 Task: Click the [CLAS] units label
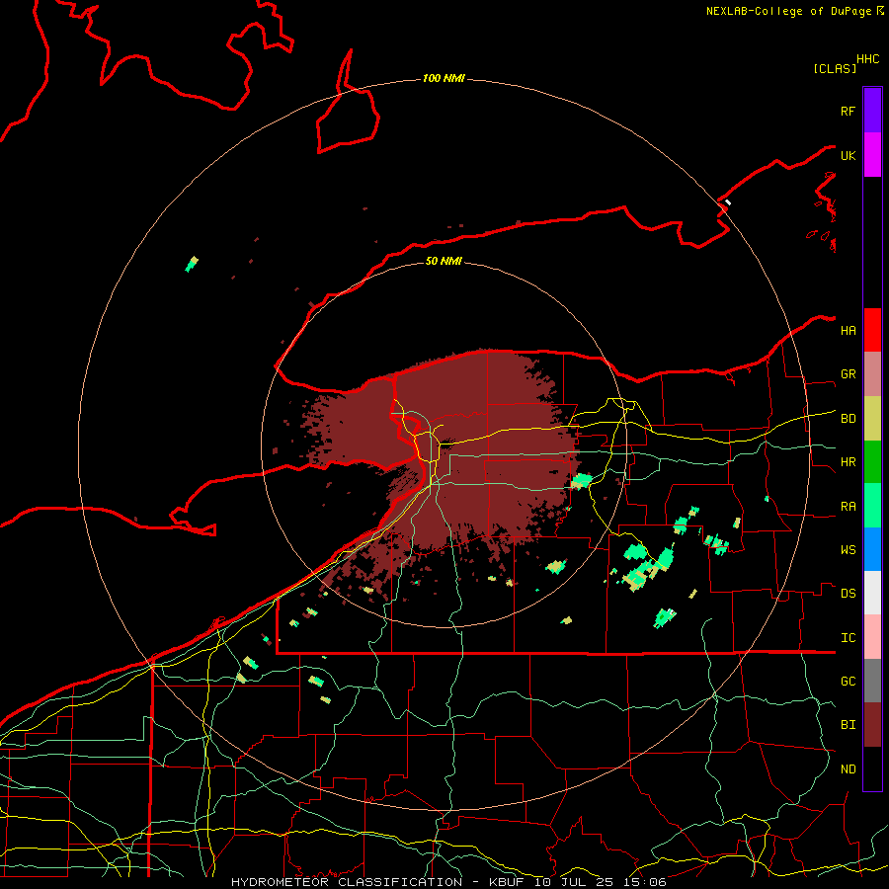(x=835, y=68)
